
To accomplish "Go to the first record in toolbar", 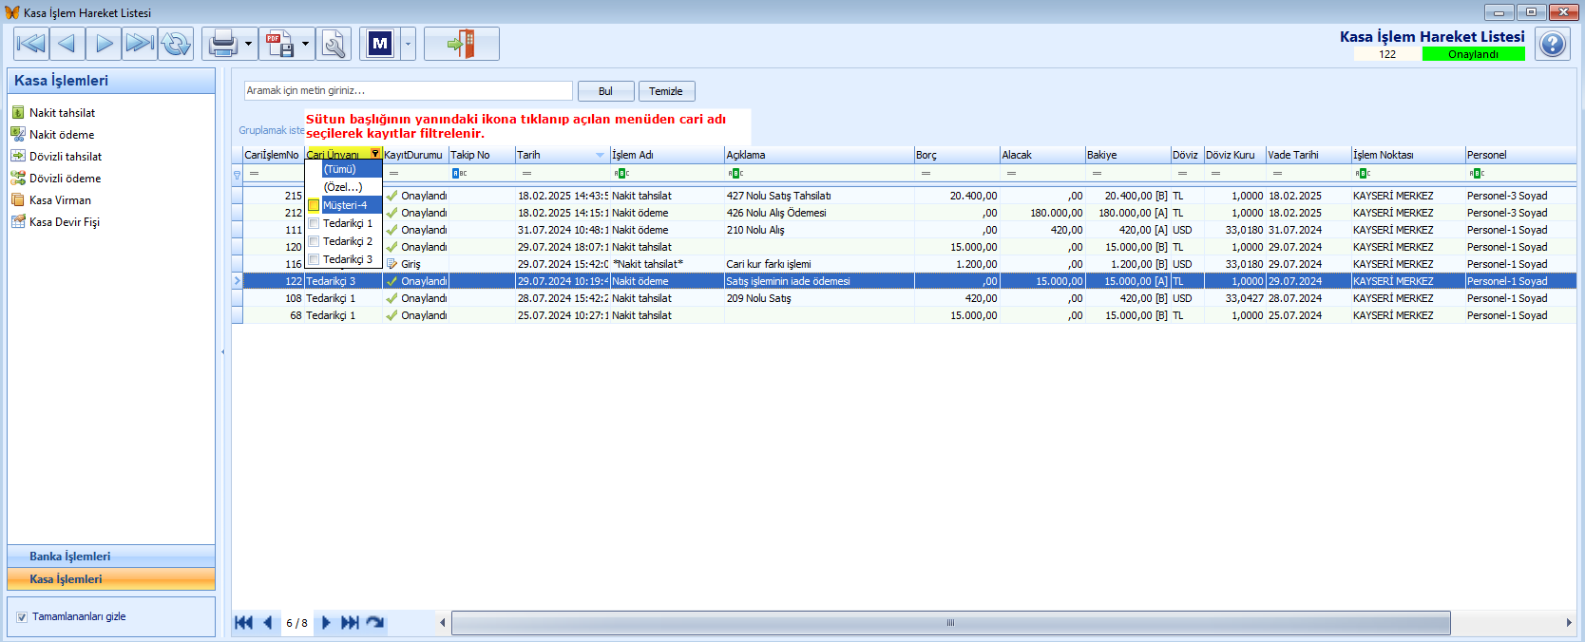I will pos(30,44).
